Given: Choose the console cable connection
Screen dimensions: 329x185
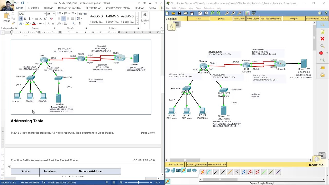Looking at the screenshot, I should click(209, 172).
